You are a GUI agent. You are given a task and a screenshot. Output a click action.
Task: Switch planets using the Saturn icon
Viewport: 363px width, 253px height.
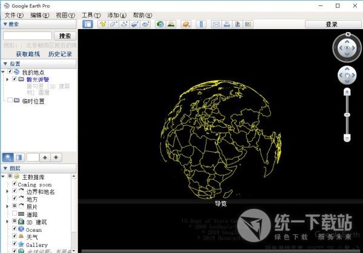click(x=186, y=24)
